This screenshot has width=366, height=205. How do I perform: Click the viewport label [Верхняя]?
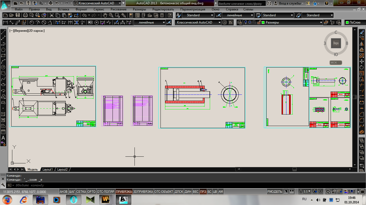(x=21, y=31)
